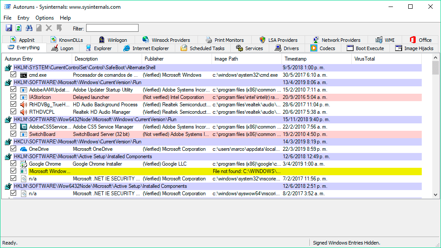Click the Refresh toolbar icon
Screen dimensions: 441x248
[x=18, y=28]
